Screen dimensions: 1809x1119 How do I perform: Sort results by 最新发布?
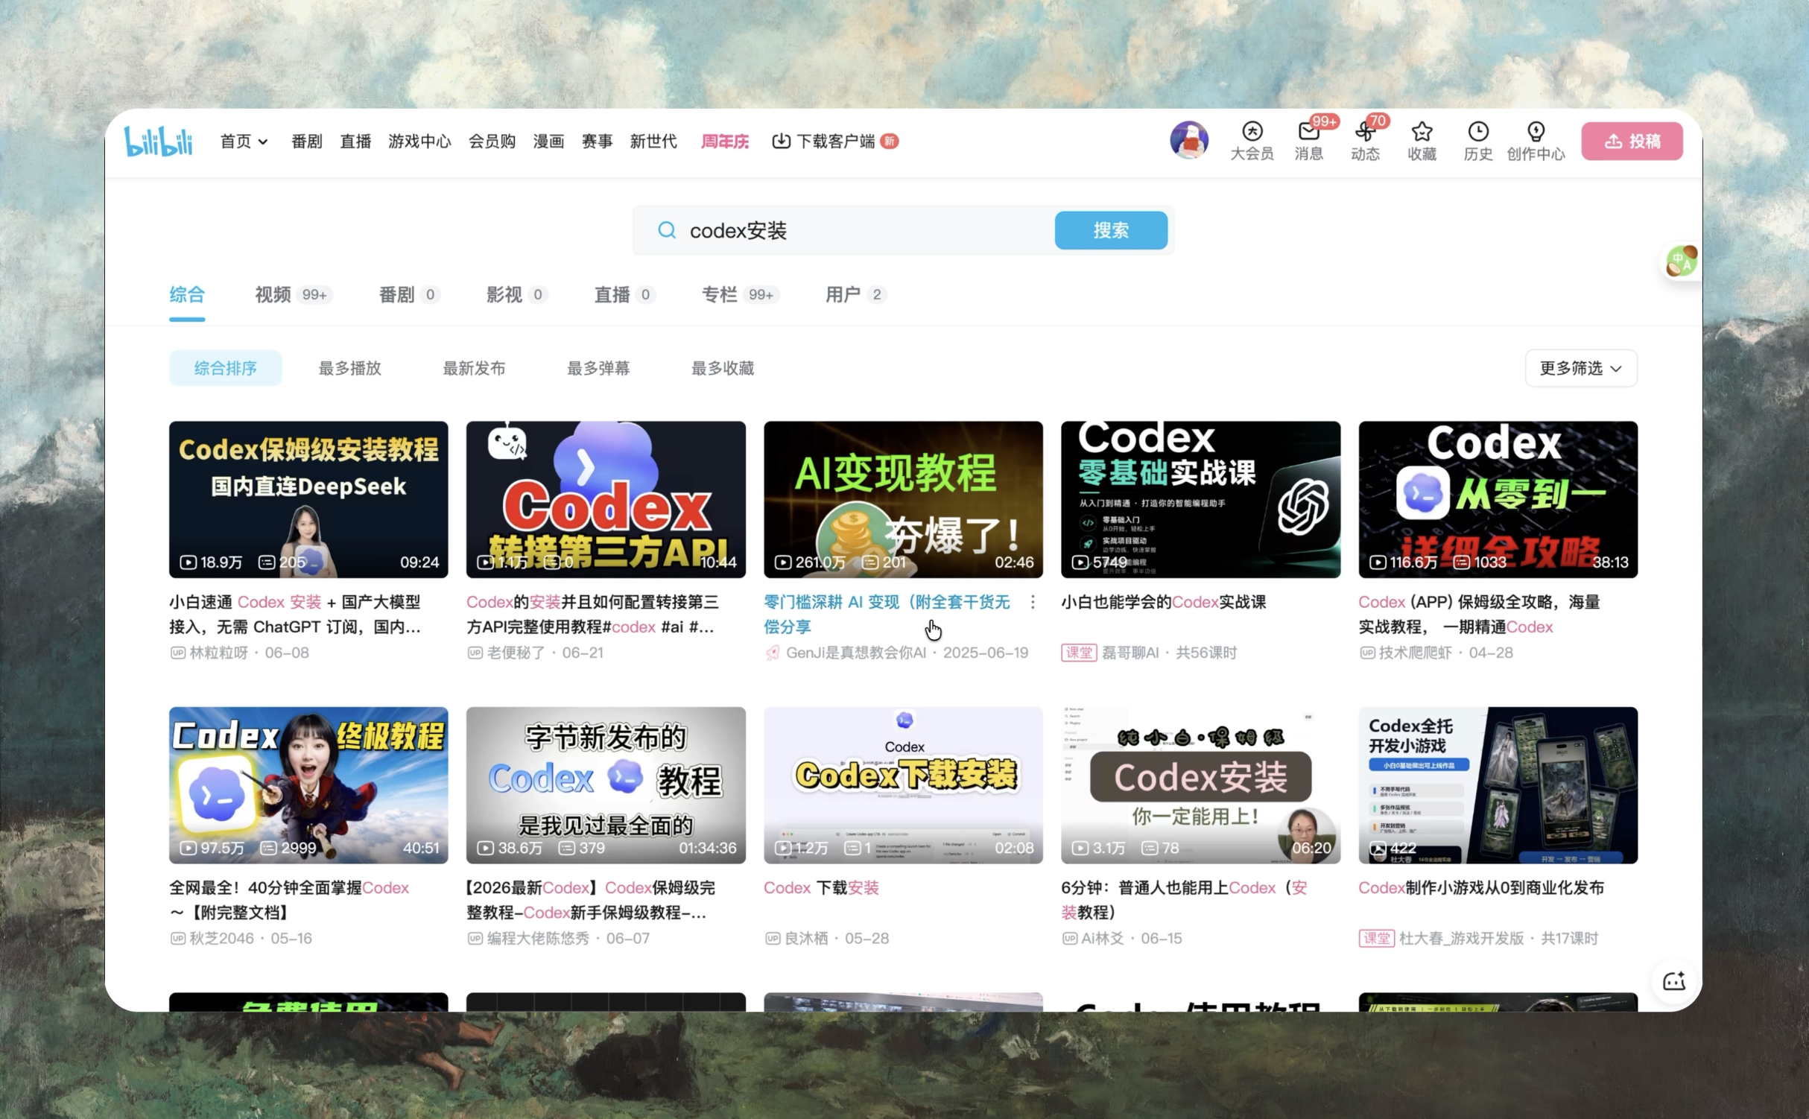474,368
